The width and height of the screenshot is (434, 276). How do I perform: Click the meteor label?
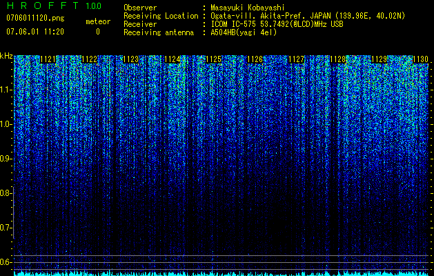(98, 21)
